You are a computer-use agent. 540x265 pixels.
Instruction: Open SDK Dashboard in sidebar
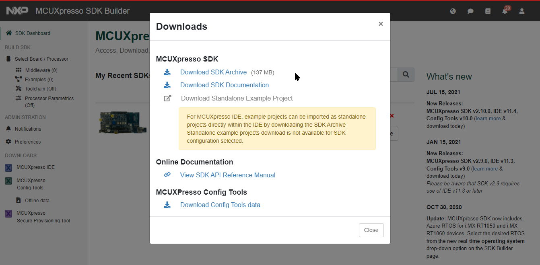pyautogui.click(x=33, y=33)
